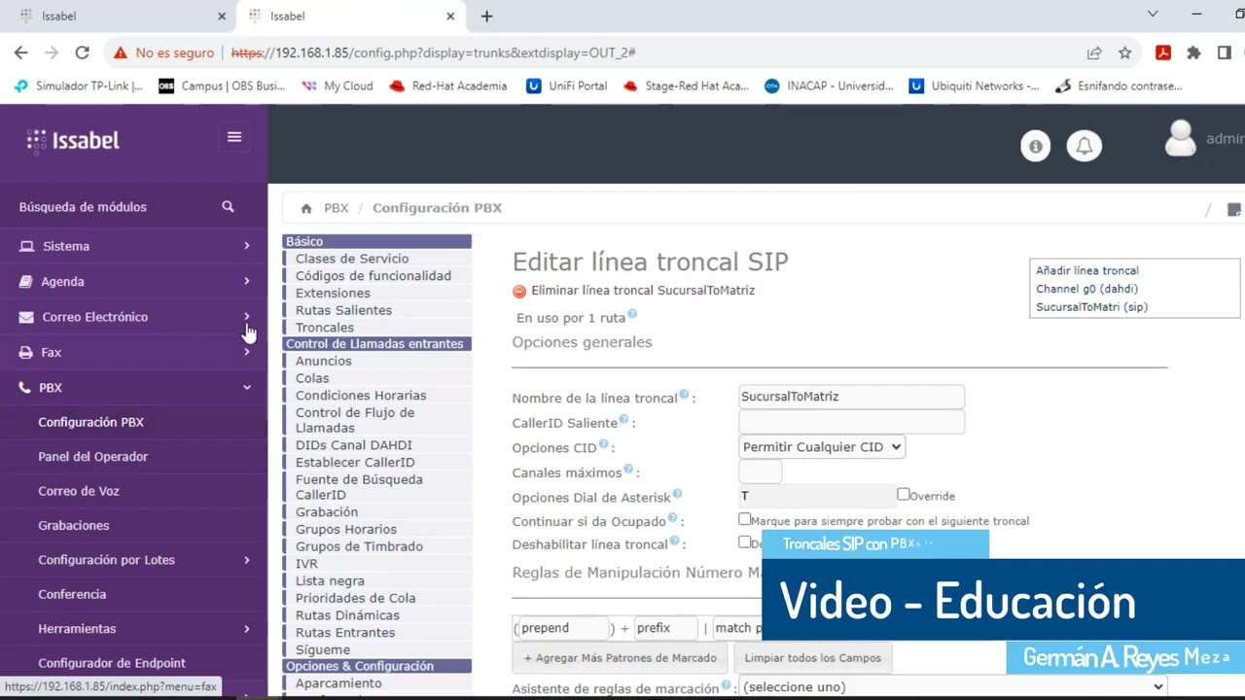Click the browser address bar URL
The image size is (1245, 700).
coord(433,52)
